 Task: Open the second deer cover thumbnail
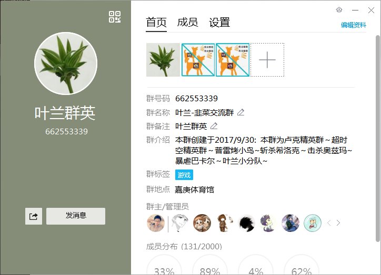198,60
